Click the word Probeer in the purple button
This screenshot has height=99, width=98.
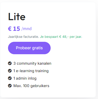coord(24,48)
